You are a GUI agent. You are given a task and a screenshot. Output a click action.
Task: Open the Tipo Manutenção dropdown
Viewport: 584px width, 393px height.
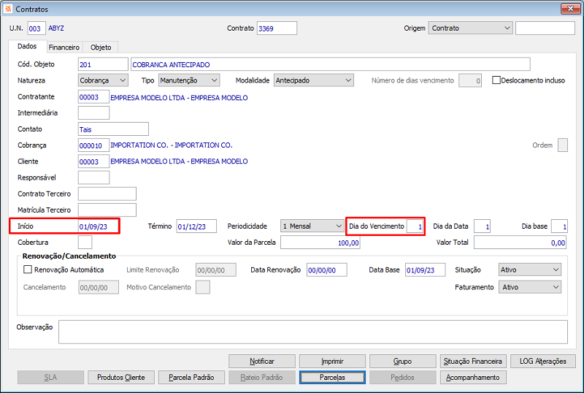[189, 80]
